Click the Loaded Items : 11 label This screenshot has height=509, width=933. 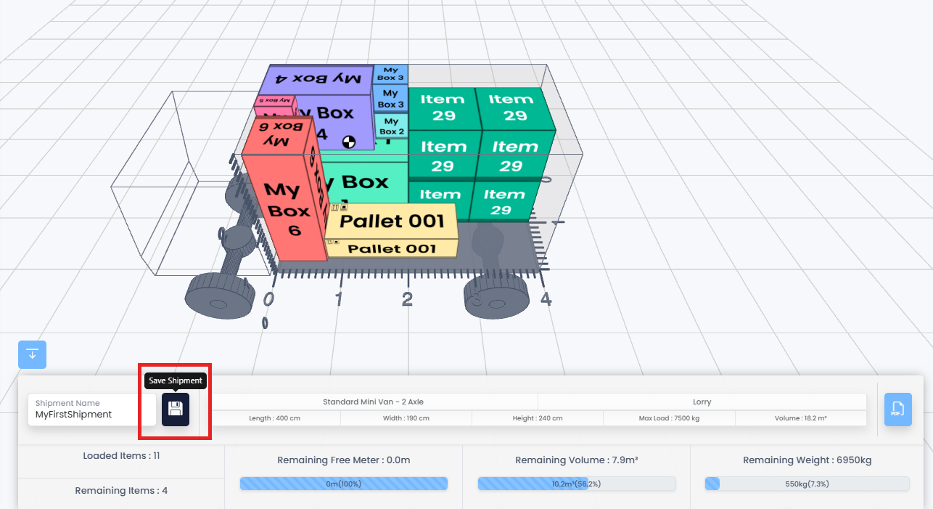[121, 456]
